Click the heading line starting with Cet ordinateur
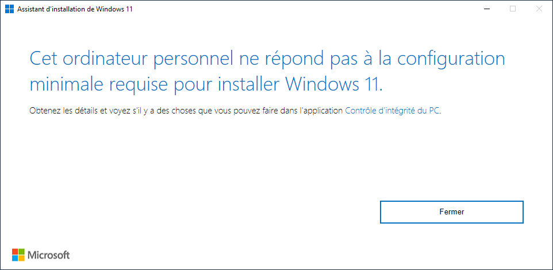Screen dimensions: 553x270 point(268,60)
